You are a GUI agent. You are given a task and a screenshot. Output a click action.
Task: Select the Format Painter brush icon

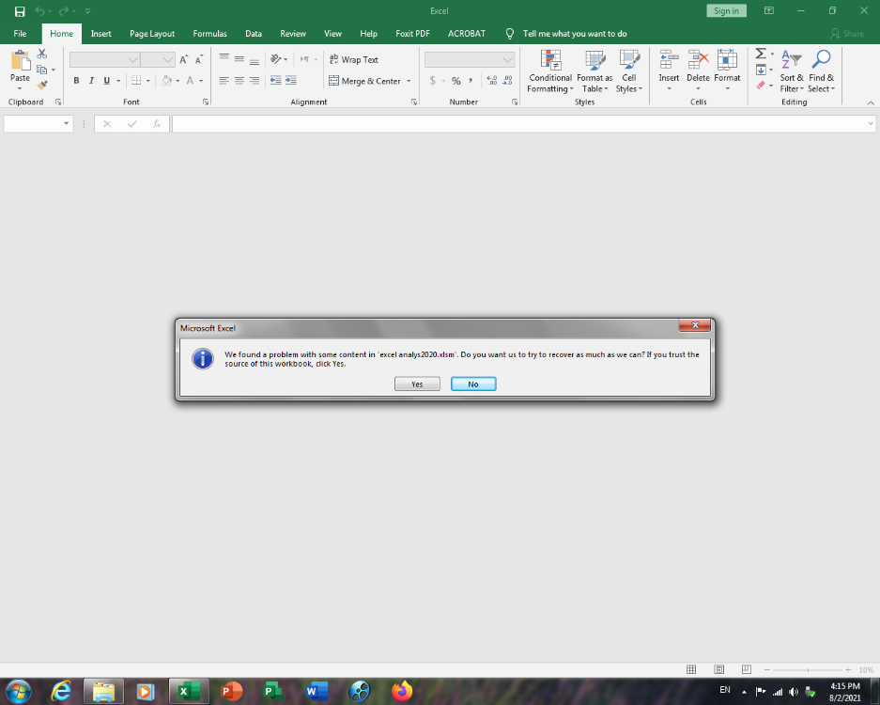tap(42, 85)
